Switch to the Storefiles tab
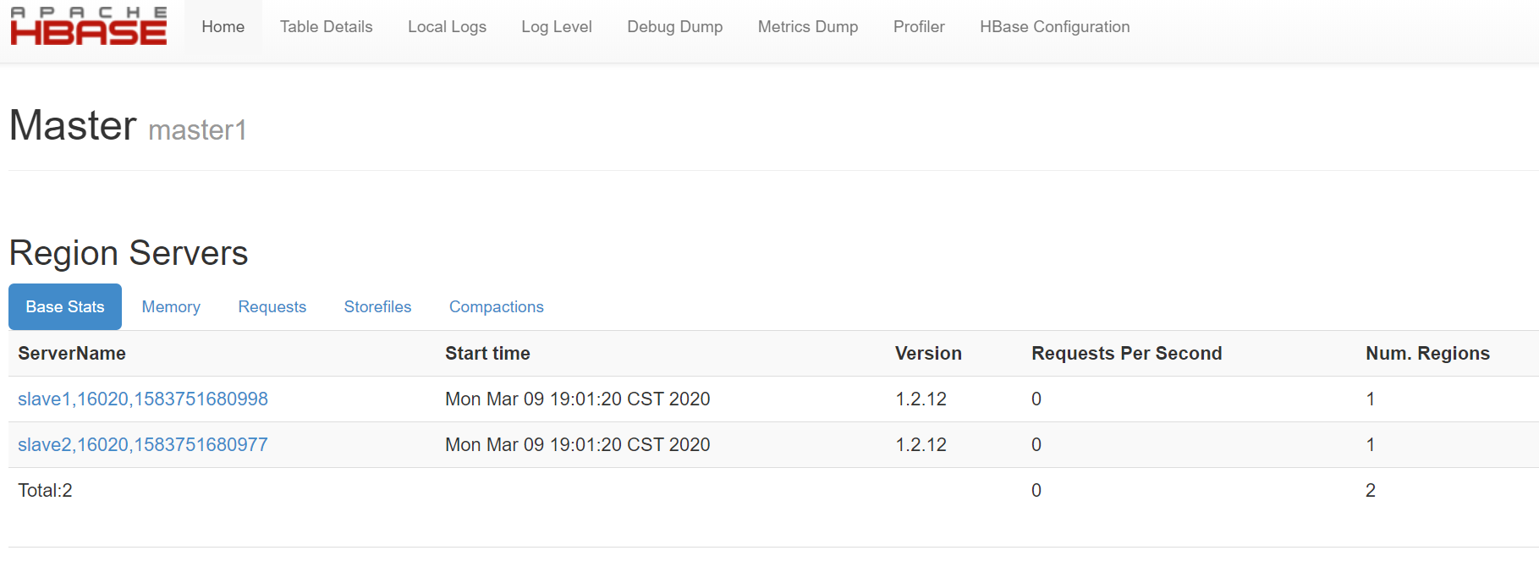The width and height of the screenshot is (1539, 578). (x=377, y=307)
